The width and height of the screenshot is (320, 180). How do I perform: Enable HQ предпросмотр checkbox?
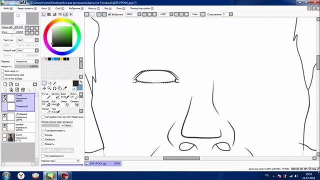(x=43, y=156)
